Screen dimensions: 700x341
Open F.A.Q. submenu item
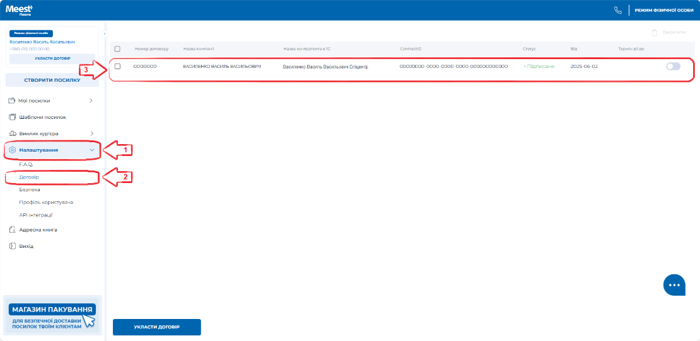26,164
